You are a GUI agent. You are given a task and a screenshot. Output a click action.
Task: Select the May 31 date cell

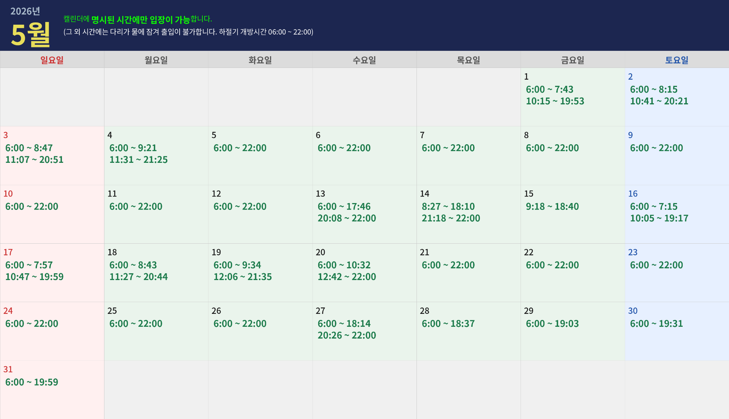click(52, 389)
